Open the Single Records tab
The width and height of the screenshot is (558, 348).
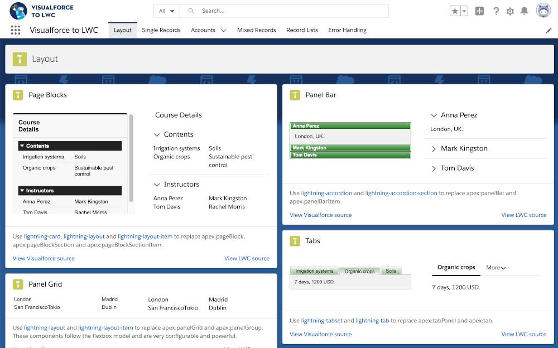(161, 30)
